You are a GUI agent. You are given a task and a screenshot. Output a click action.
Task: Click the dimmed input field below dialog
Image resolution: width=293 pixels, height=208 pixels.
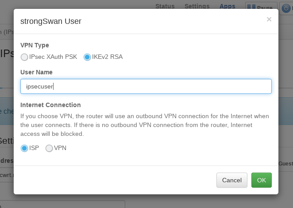66,204
